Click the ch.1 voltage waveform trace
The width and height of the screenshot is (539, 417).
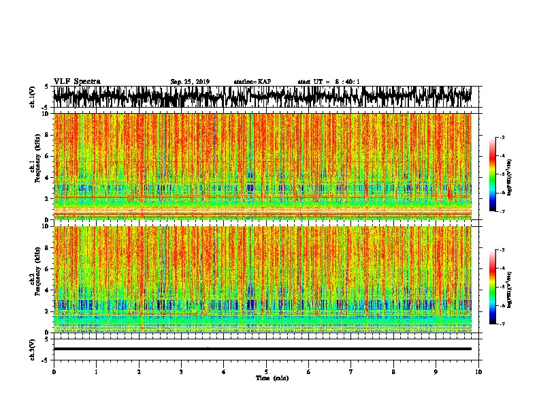[x=262, y=97]
